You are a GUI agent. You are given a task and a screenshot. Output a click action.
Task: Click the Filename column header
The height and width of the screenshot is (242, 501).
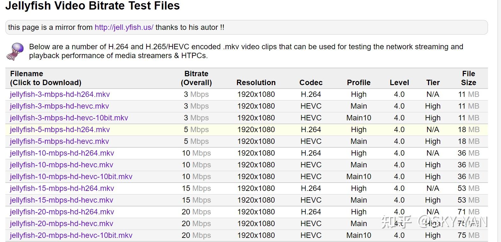(x=46, y=78)
